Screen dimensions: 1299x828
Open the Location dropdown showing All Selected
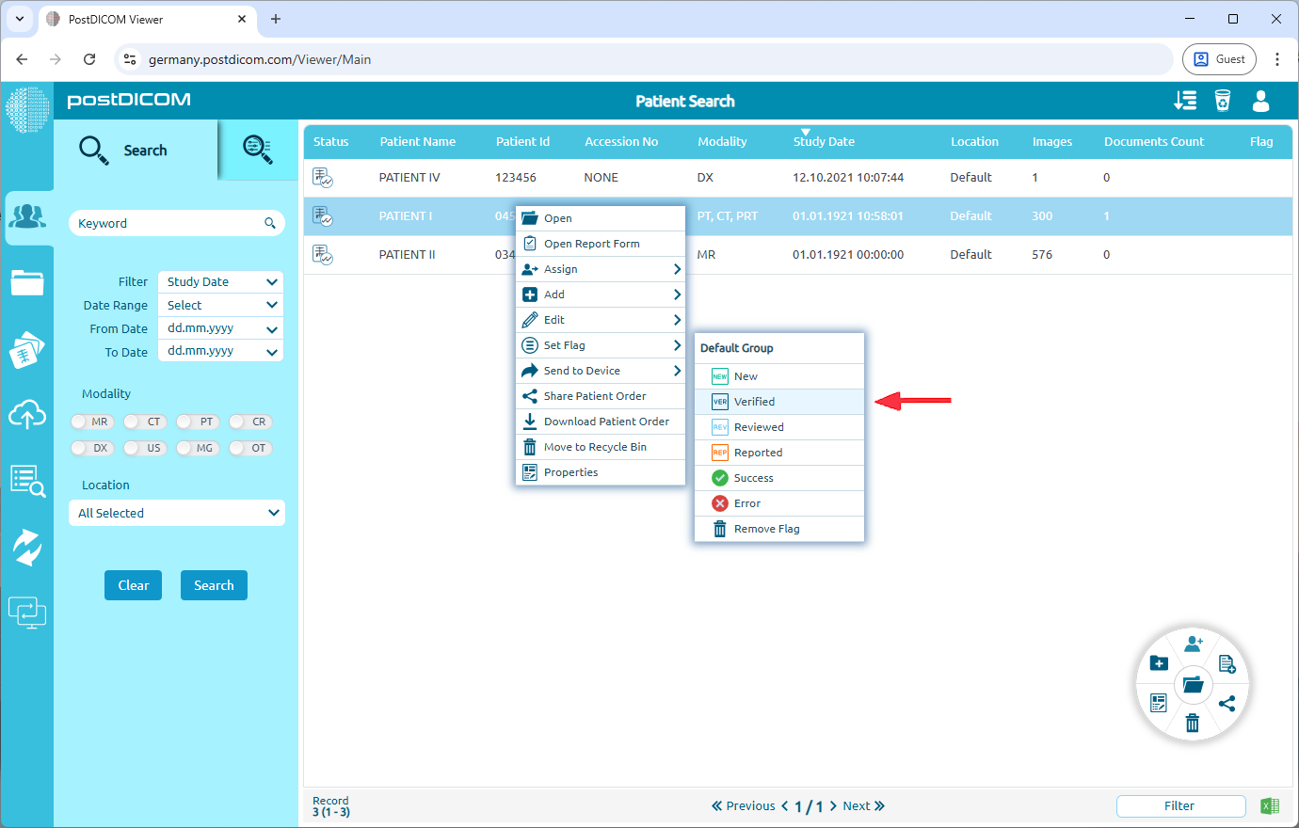176,513
